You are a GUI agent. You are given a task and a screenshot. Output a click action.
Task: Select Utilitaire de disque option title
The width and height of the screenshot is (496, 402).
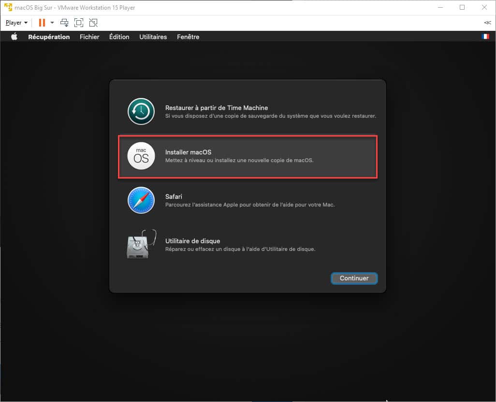point(192,241)
